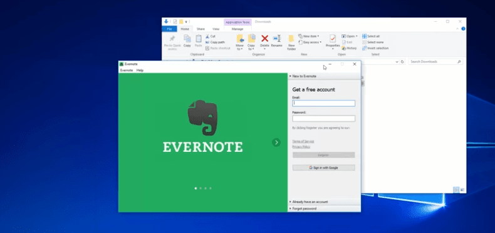Click Cut in Explorer Clipboard group
The width and height of the screenshot is (495, 233).
pyautogui.click(x=211, y=36)
